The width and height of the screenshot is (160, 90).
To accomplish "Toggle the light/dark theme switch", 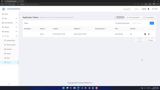I will point(144,9).
